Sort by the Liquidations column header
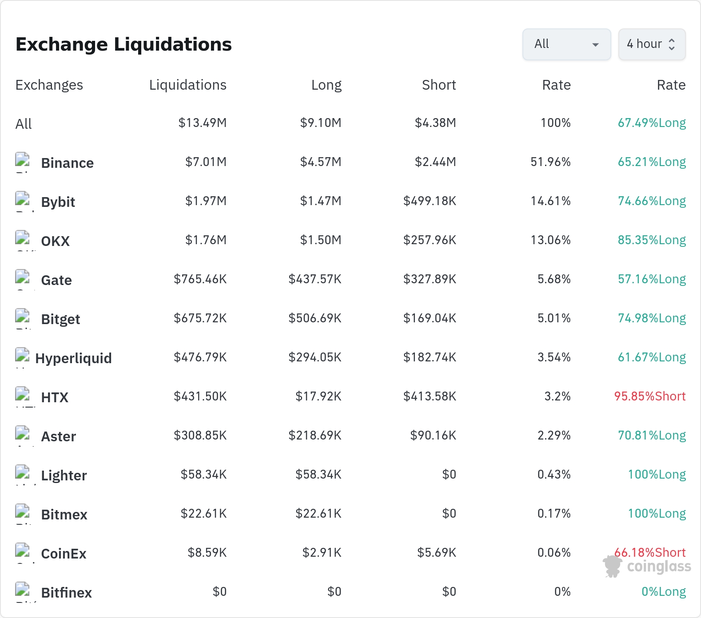This screenshot has width=701, height=618. 188,85
